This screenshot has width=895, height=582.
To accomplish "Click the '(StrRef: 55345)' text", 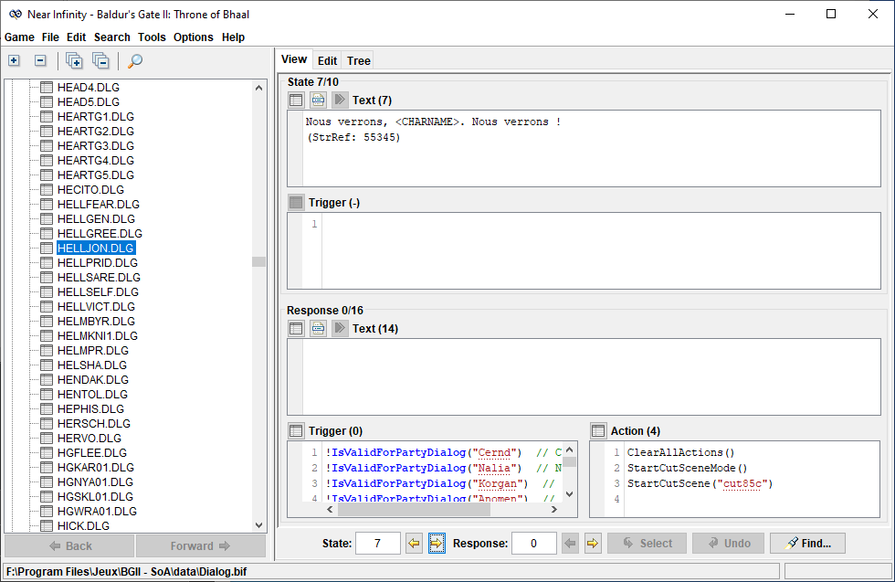I will (x=353, y=138).
